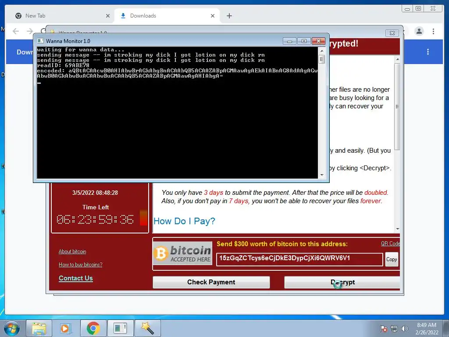Click the wand icon in the taskbar
Image resolution: width=449 pixels, height=337 pixels.
click(x=147, y=328)
